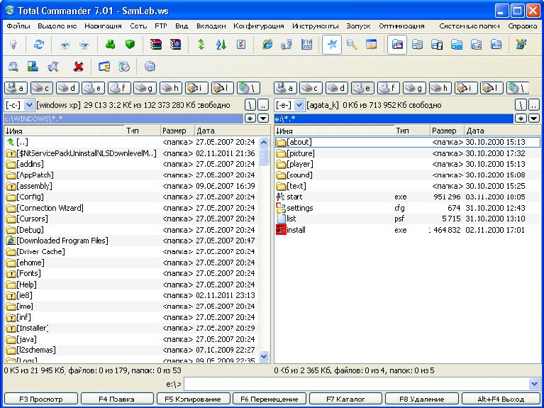544x408 pixels.
Task: Refresh panels with the blue arrows icon
Action: pyautogui.click(x=38, y=45)
